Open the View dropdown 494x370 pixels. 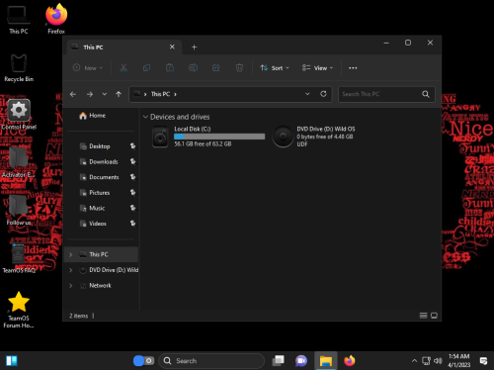pyautogui.click(x=317, y=68)
